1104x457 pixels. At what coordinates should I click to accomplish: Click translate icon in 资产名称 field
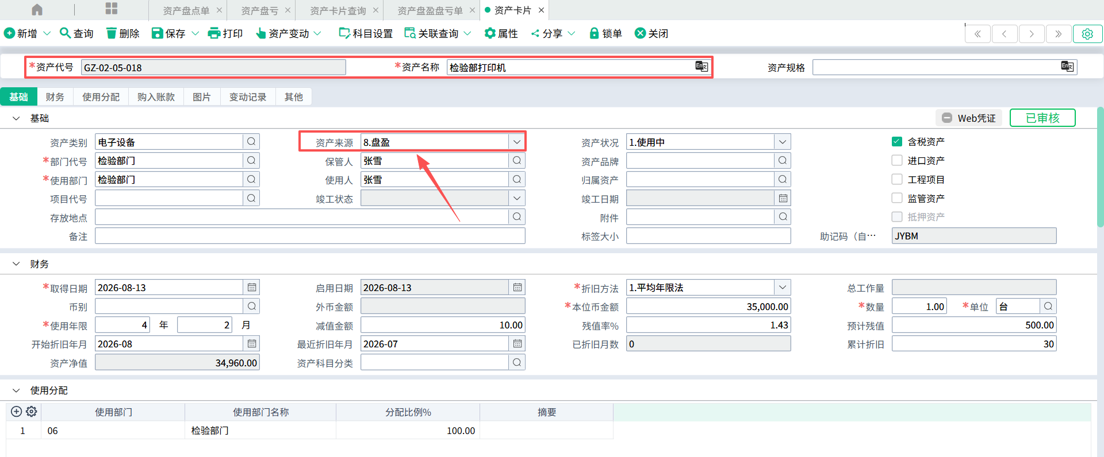click(x=701, y=66)
